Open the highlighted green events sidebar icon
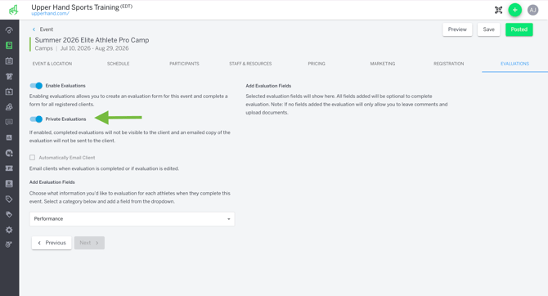This screenshot has width=548, height=296. coord(9,46)
